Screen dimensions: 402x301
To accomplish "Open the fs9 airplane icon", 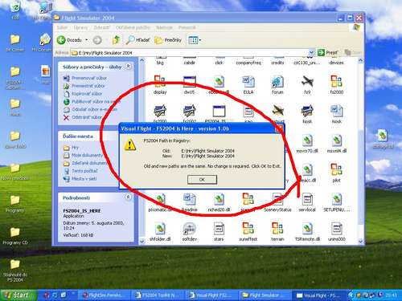I will click(x=307, y=84).
